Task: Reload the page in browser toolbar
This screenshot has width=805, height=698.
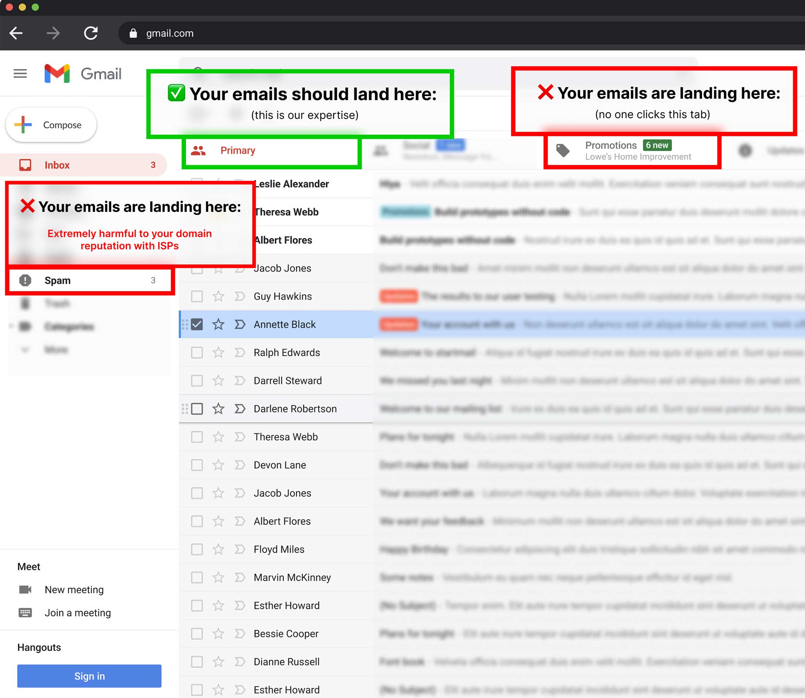Action: [91, 33]
